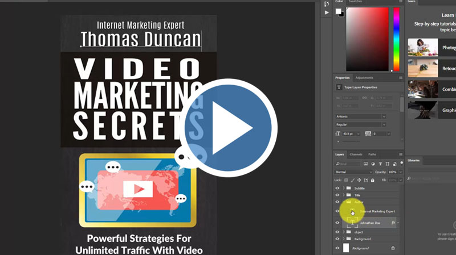The height and width of the screenshot is (255, 456).
Task: Toggle visibility of the Title group
Action: 337,195
